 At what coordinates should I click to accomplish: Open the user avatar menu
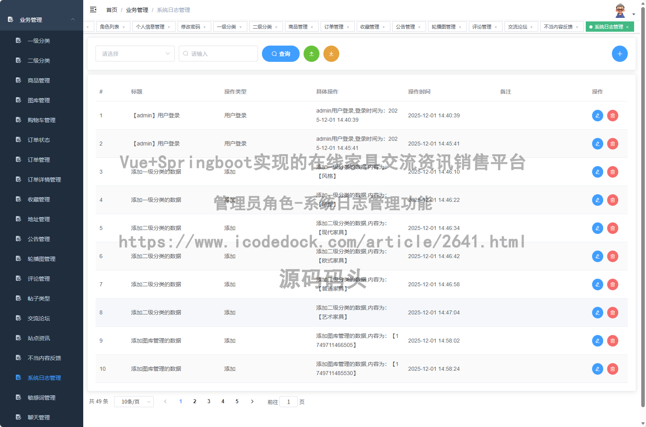pos(620,10)
